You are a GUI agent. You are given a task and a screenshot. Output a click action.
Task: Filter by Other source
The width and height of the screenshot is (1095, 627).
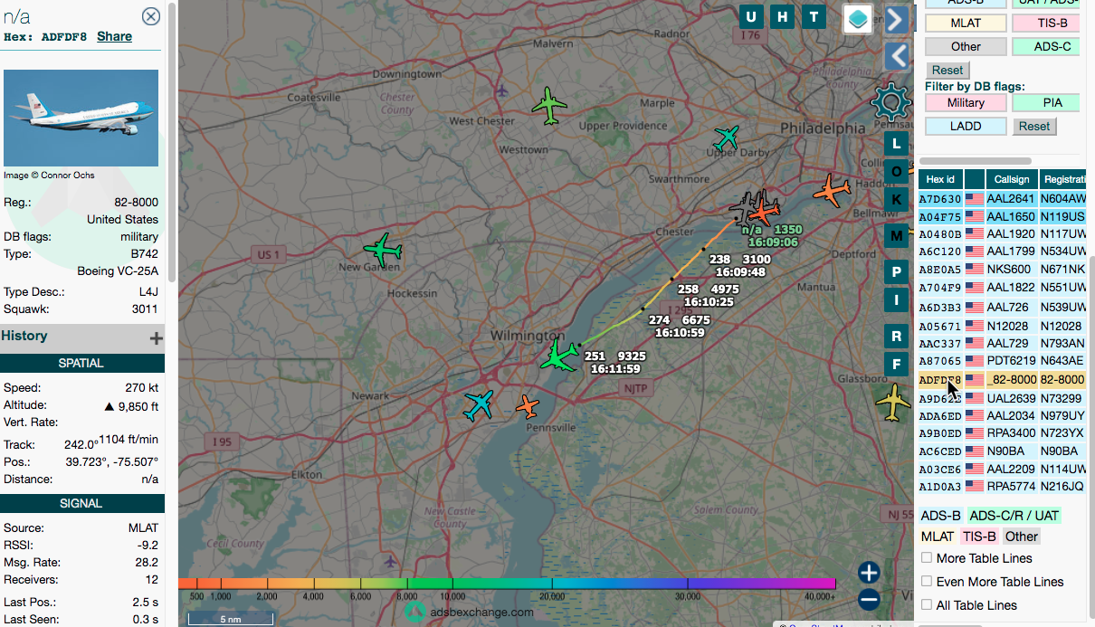coord(966,46)
